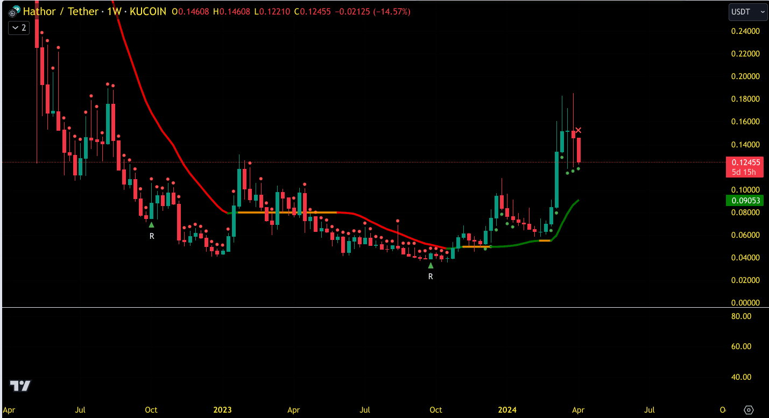This screenshot has width=769, height=418.
Task: Click price scale label 0.08000
Action: point(745,212)
